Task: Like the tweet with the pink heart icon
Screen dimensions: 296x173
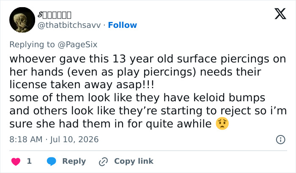Action: (x=16, y=162)
